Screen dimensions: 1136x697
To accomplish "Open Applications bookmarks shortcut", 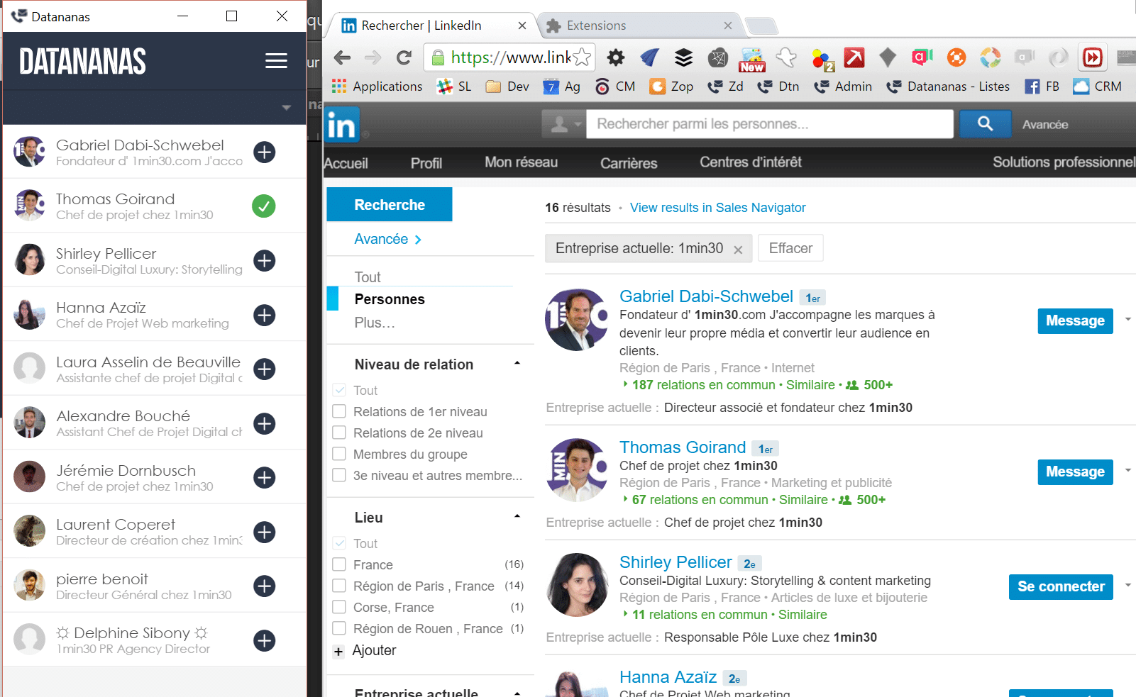I will point(377,87).
